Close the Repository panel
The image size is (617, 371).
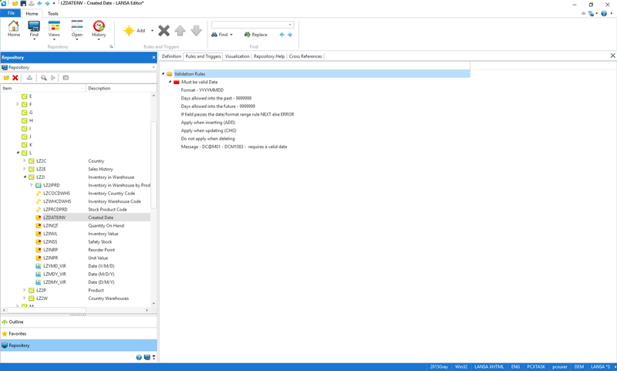coord(153,58)
